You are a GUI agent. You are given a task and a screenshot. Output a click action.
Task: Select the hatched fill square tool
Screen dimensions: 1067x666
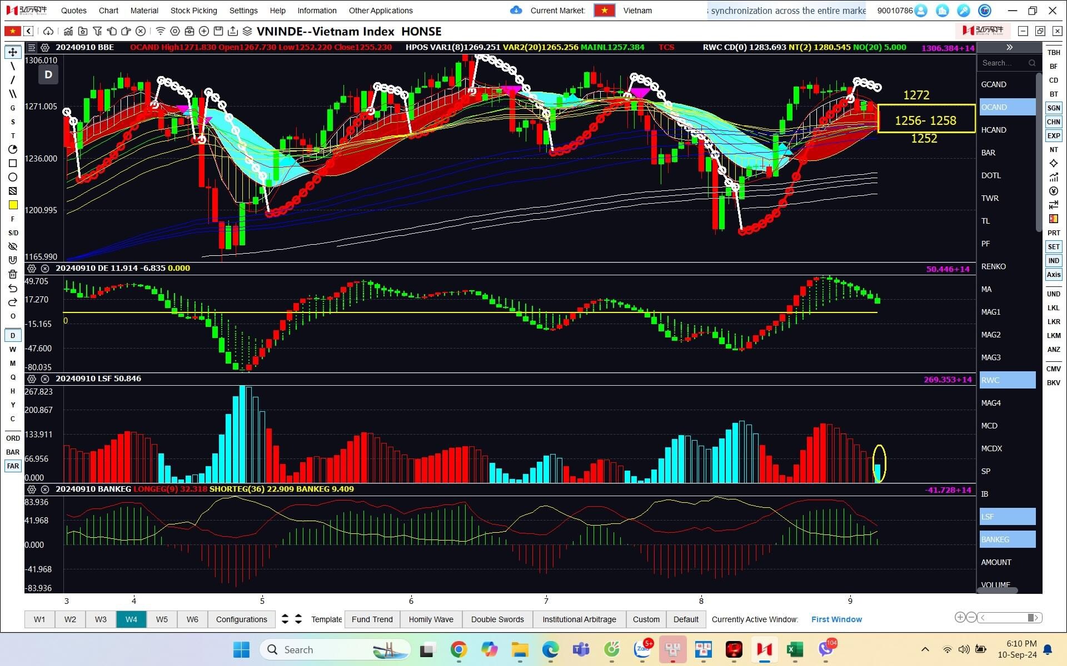click(13, 191)
